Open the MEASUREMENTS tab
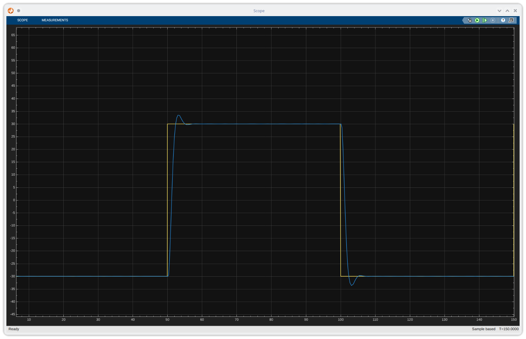Image resolution: width=526 pixels, height=339 pixels. 55,20
